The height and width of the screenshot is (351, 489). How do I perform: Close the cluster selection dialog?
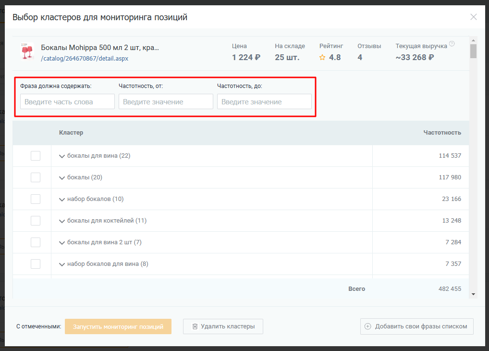[473, 17]
